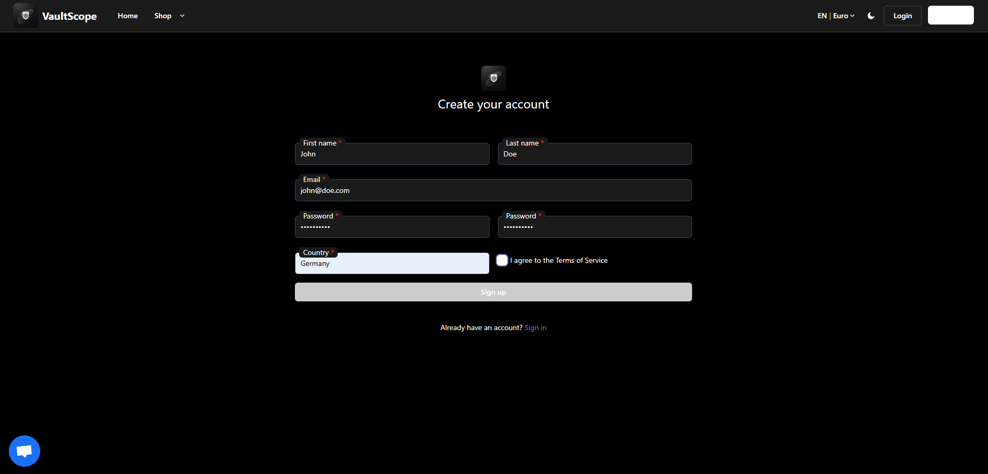988x474 pixels.
Task: Select Home in the navigation bar
Action: (127, 16)
